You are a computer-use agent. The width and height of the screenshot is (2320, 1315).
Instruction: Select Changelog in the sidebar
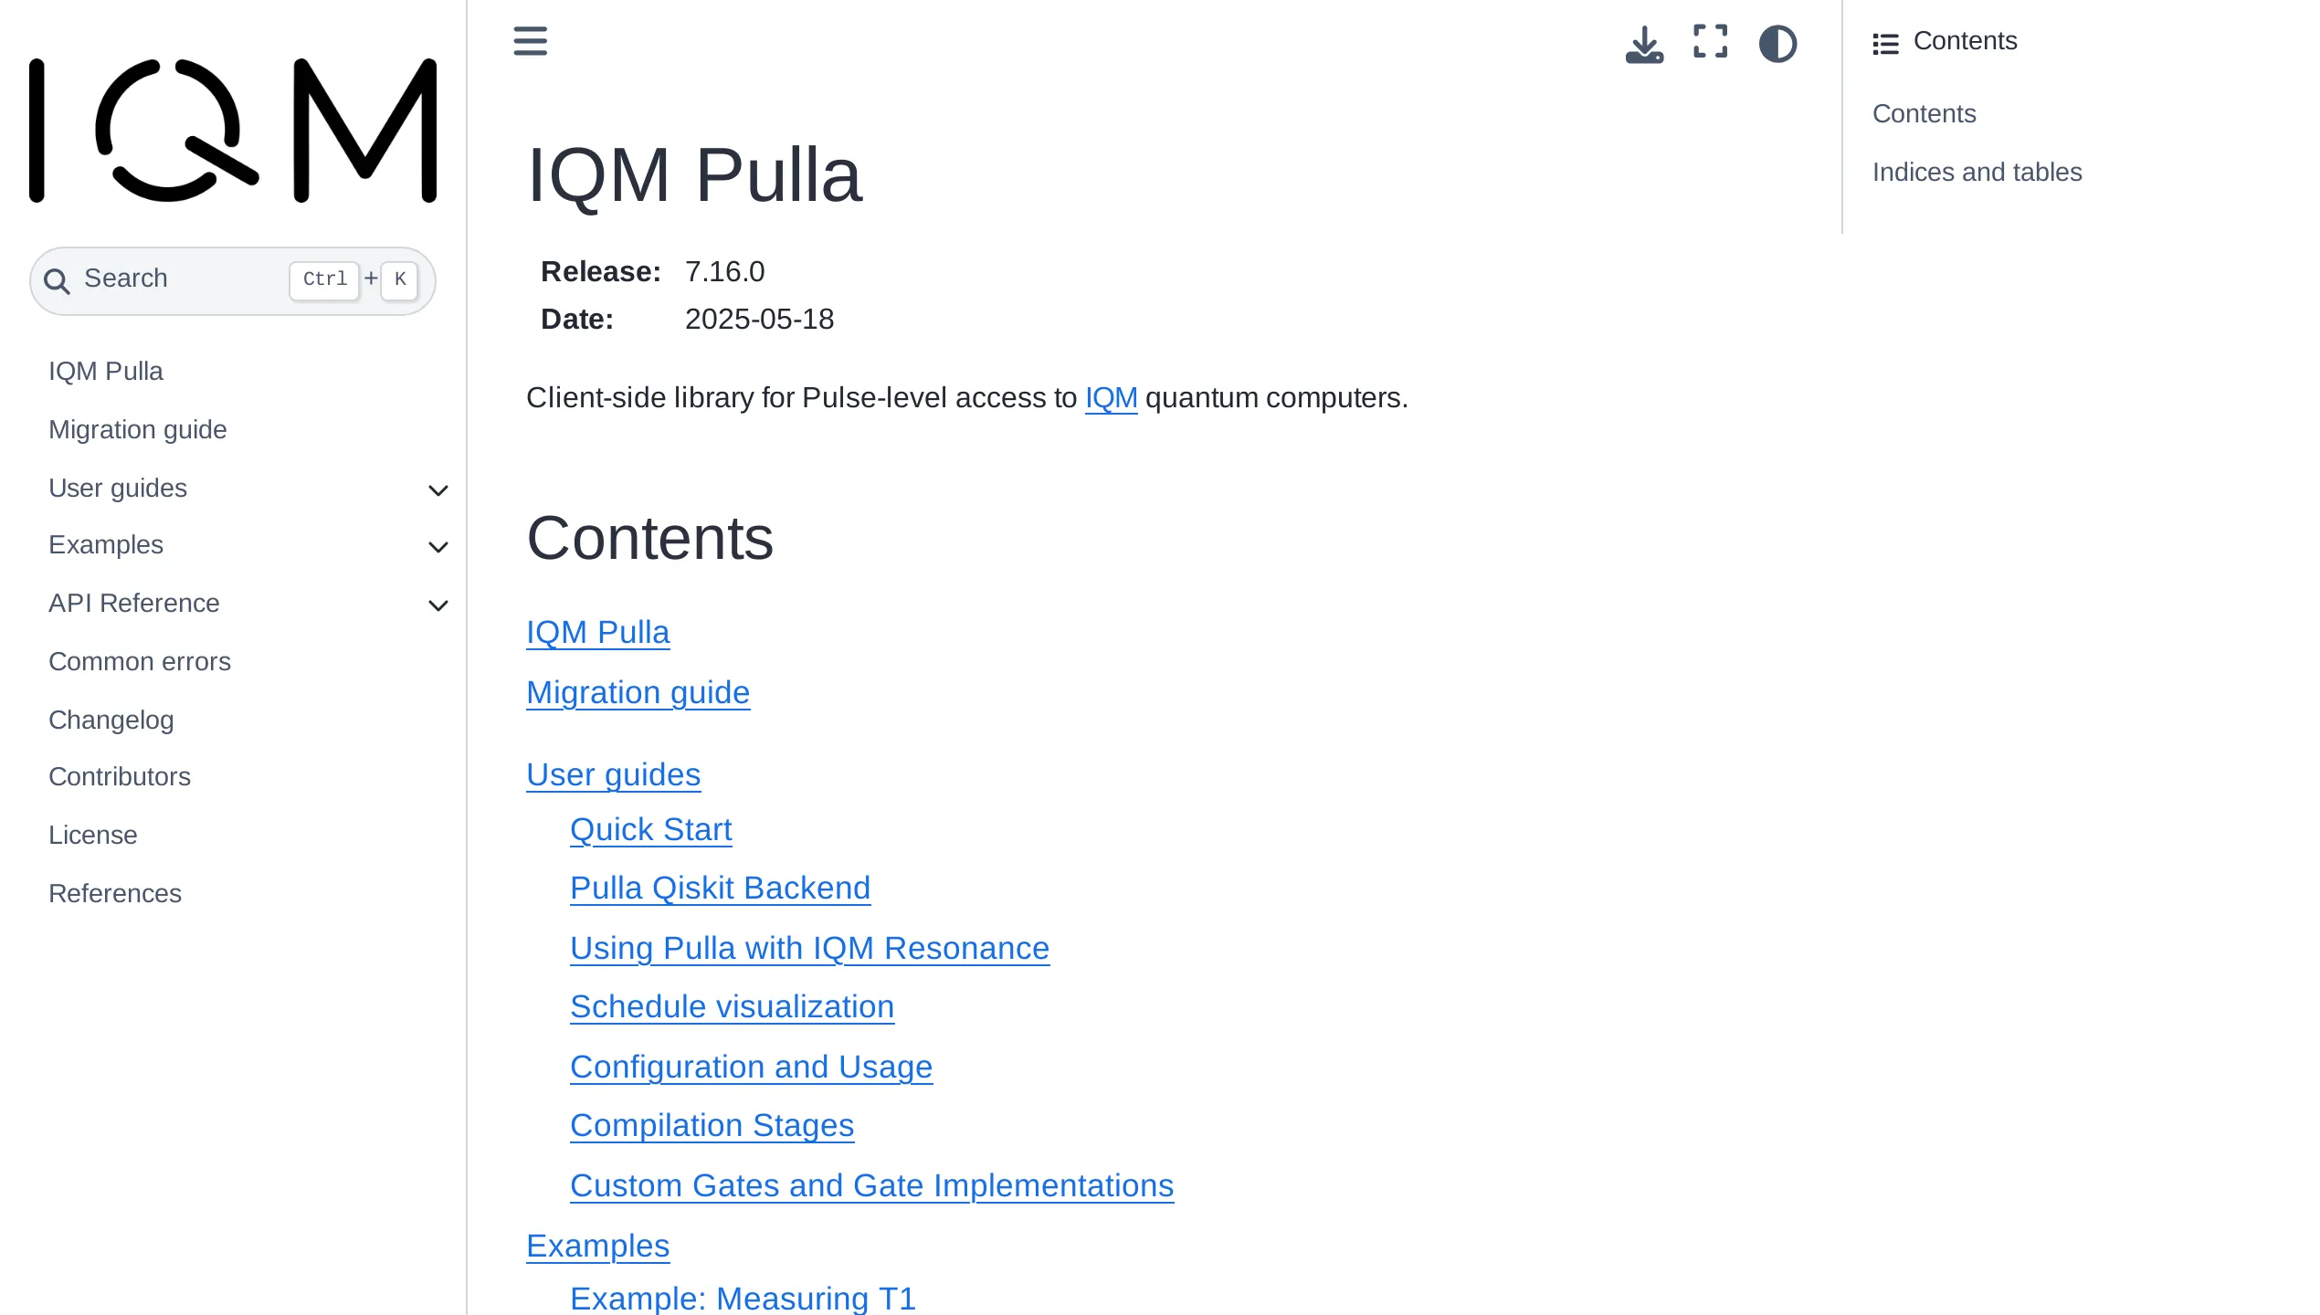coord(111,720)
